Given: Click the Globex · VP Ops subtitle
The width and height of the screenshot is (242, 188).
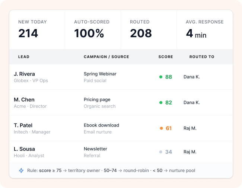Looking at the screenshot, I should tap(31, 80).
